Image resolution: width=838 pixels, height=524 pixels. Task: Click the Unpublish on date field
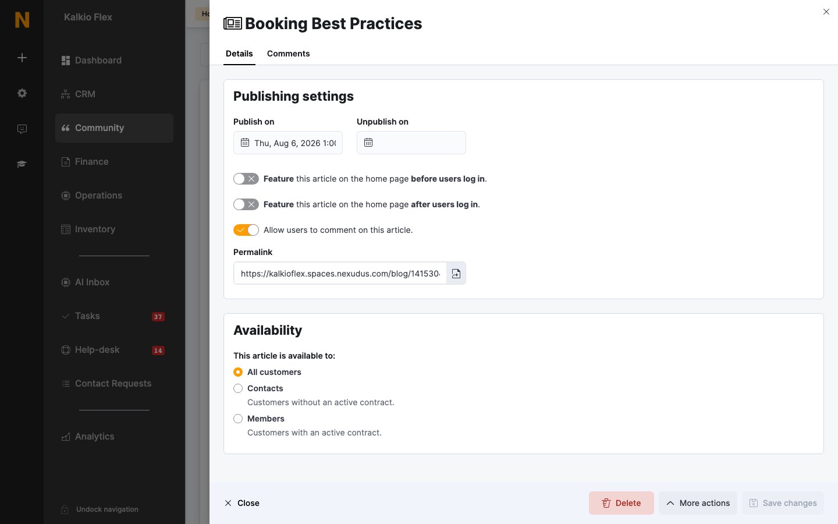(x=411, y=143)
